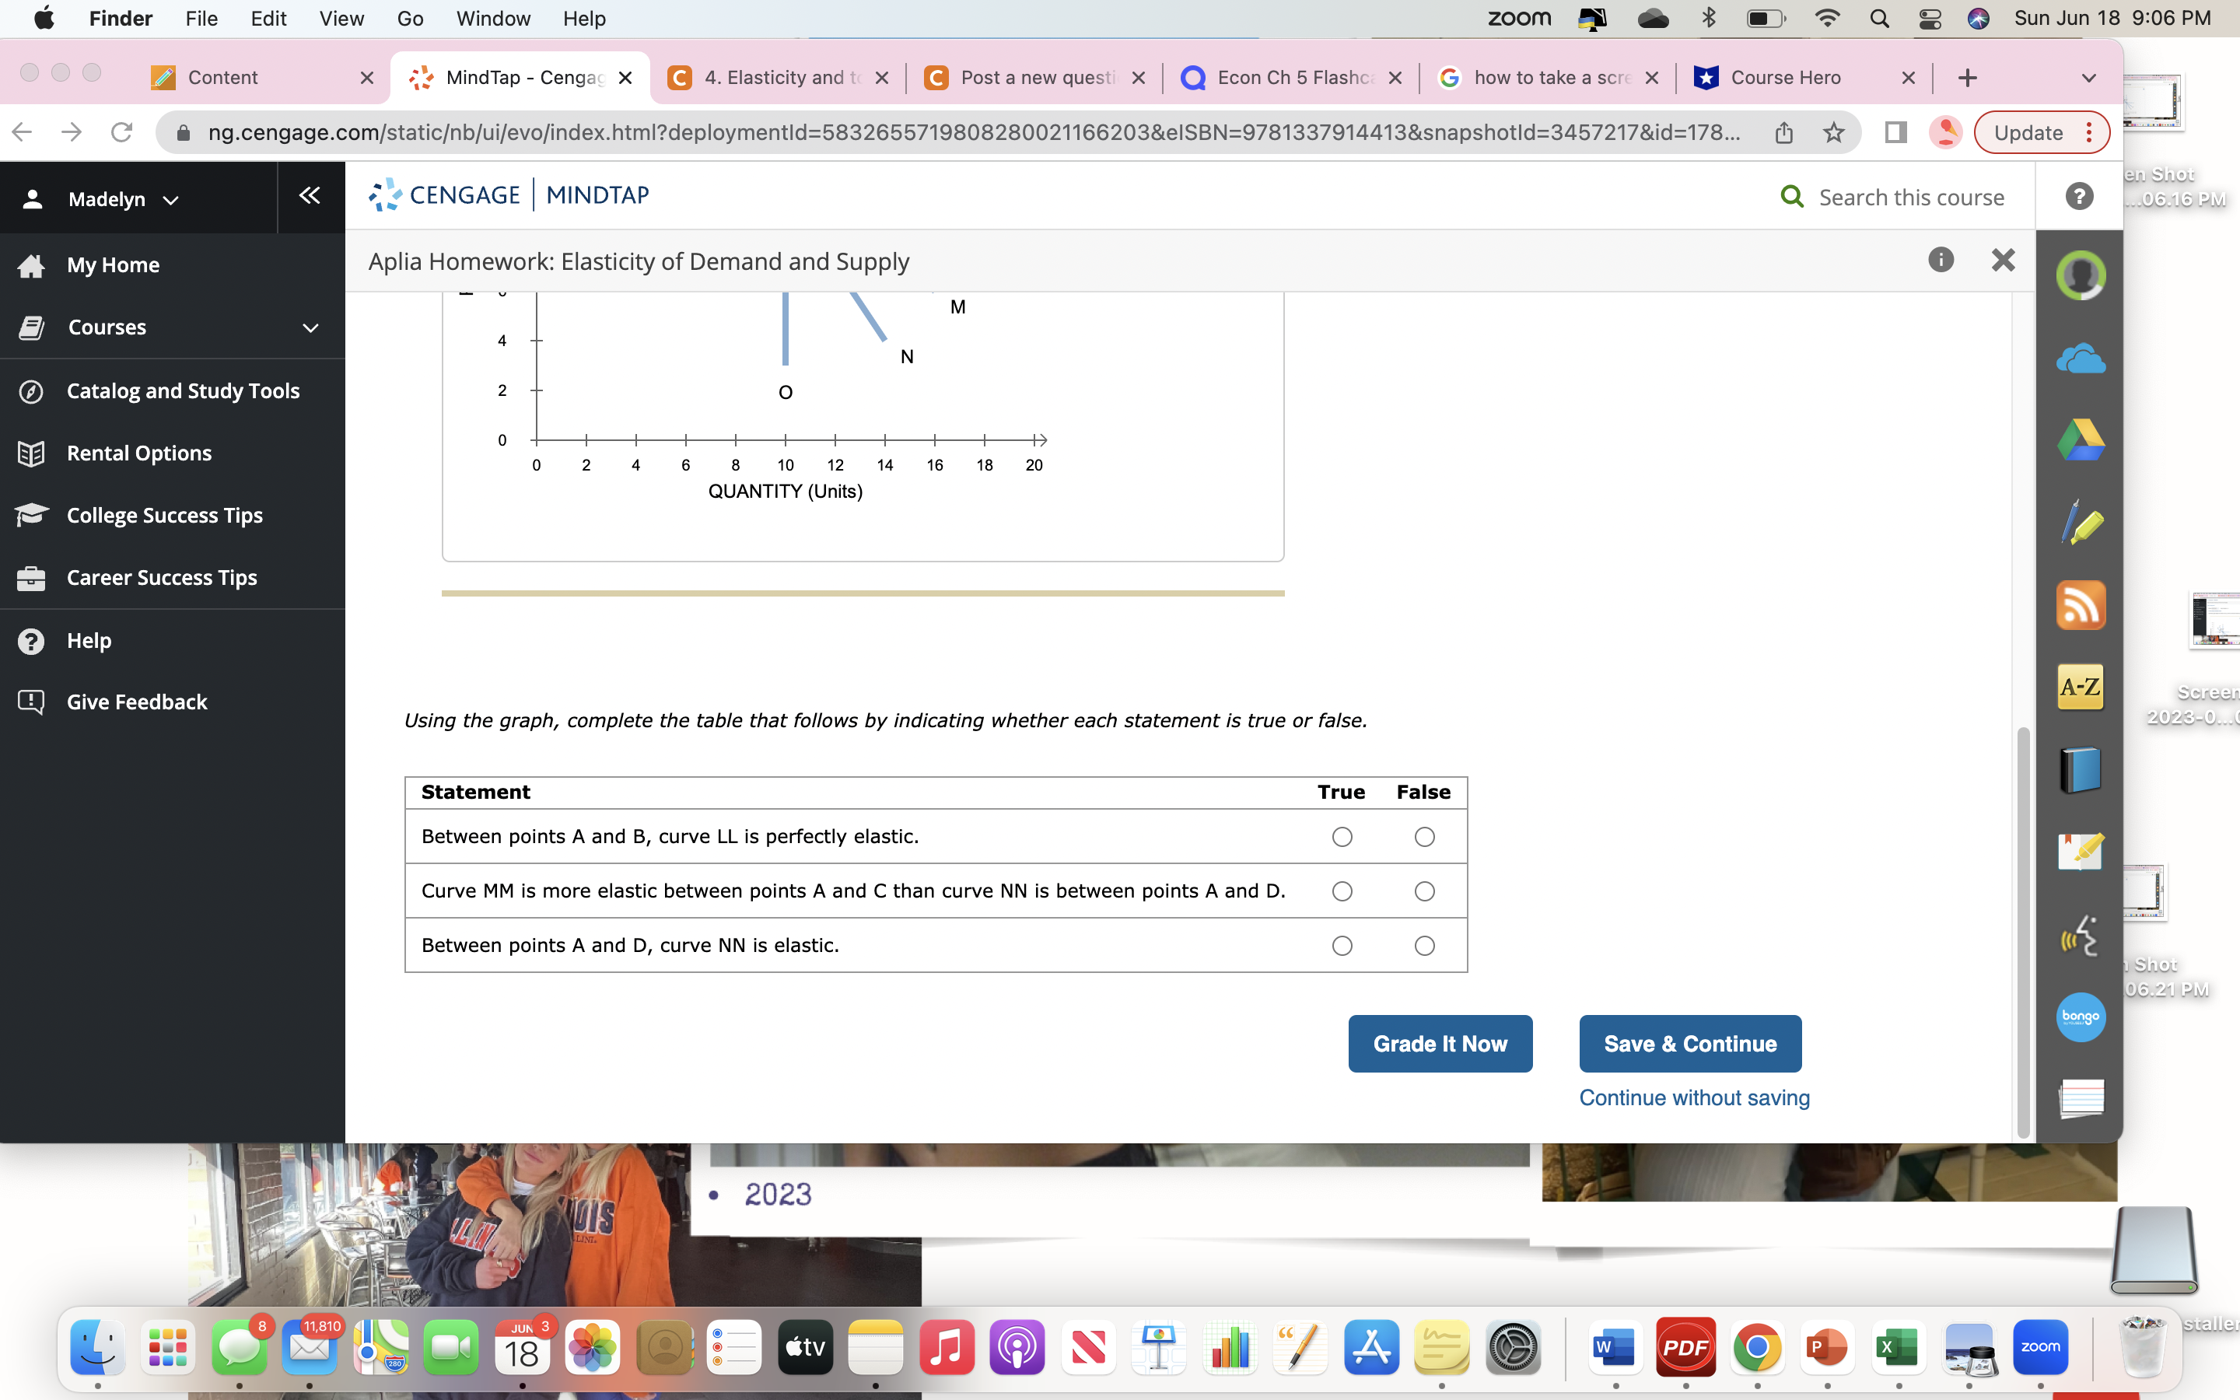Collapse the left sidebar with double-chevron icon
2240x1400 pixels.
tap(309, 195)
